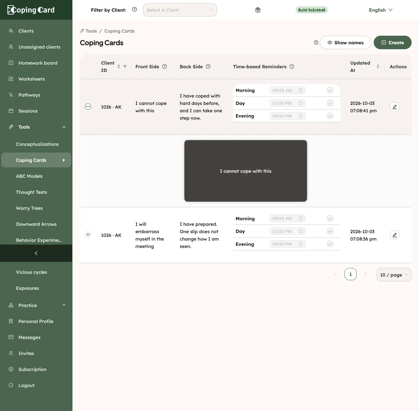Toggle Morning reminder check for 'I cannot cope'

pyautogui.click(x=330, y=90)
